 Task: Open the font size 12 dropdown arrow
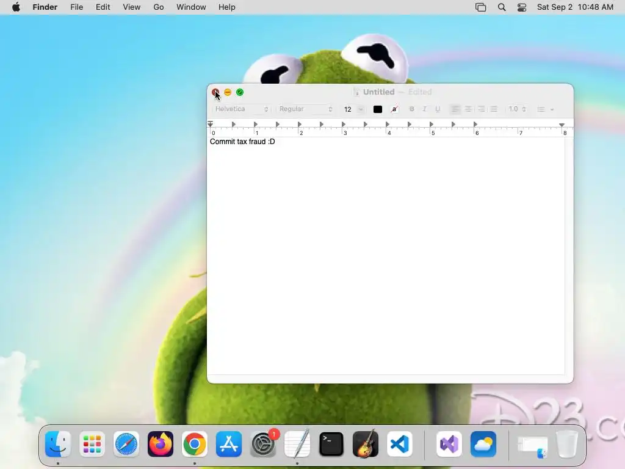pyautogui.click(x=361, y=109)
